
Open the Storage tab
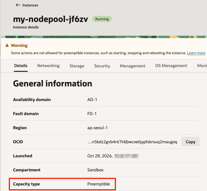tap(77, 66)
